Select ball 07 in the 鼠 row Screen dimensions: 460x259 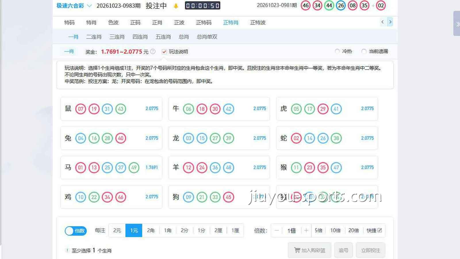(81, 109)
